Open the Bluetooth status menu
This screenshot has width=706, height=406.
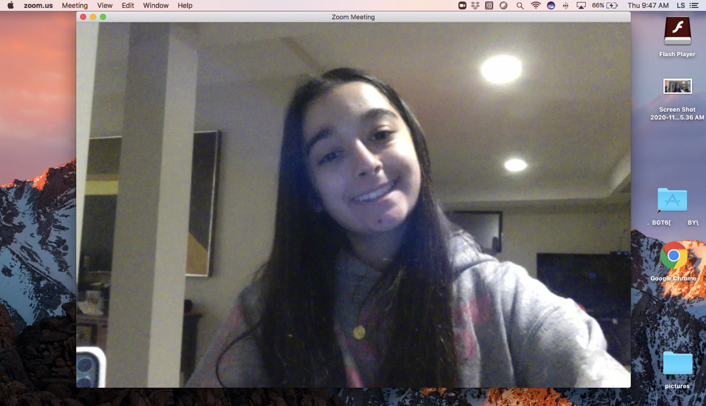[565, 6]
